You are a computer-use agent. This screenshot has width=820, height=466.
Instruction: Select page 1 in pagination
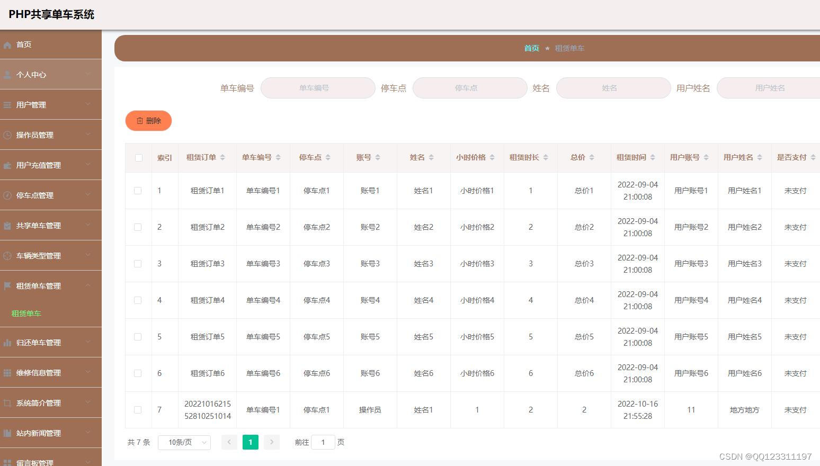(x=251, y=442)
